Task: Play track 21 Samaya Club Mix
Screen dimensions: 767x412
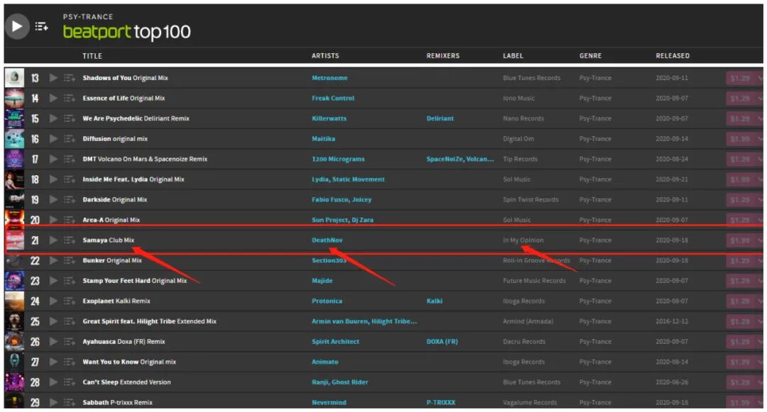Action: 53,240
